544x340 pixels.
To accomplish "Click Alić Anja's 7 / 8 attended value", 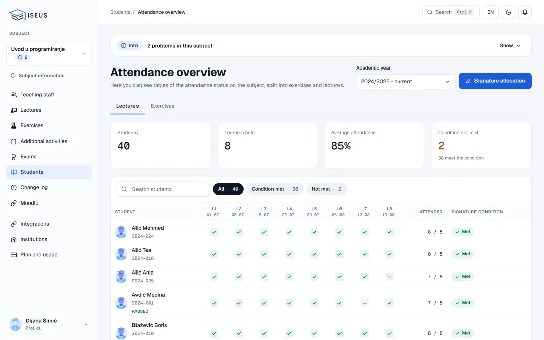I will tap(435, 277).
